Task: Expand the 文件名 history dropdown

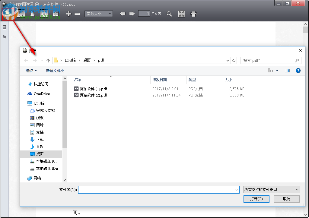Action: (x=237, y=190)
